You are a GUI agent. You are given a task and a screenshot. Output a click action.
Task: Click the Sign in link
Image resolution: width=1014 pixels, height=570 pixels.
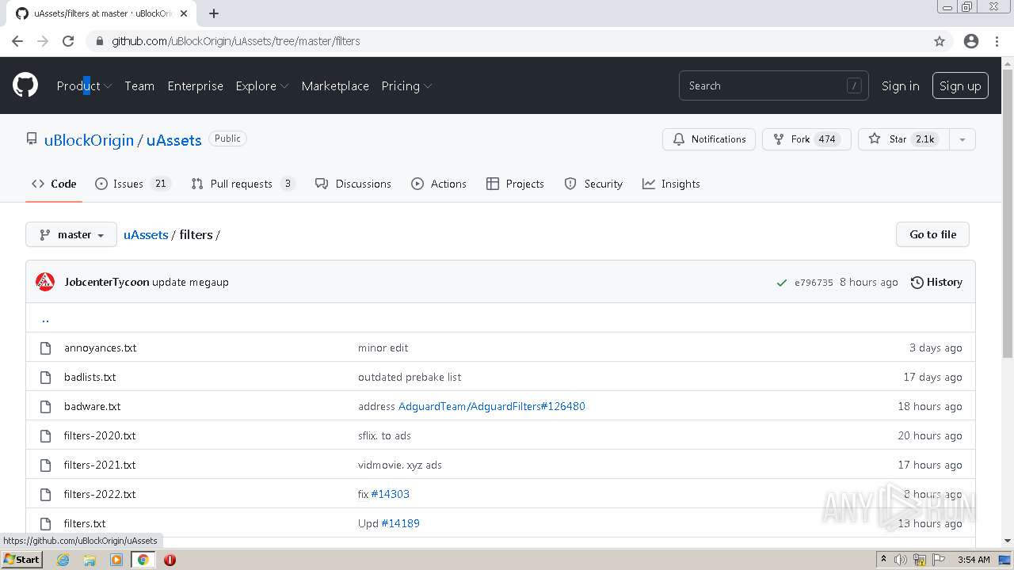click(901, 85)
